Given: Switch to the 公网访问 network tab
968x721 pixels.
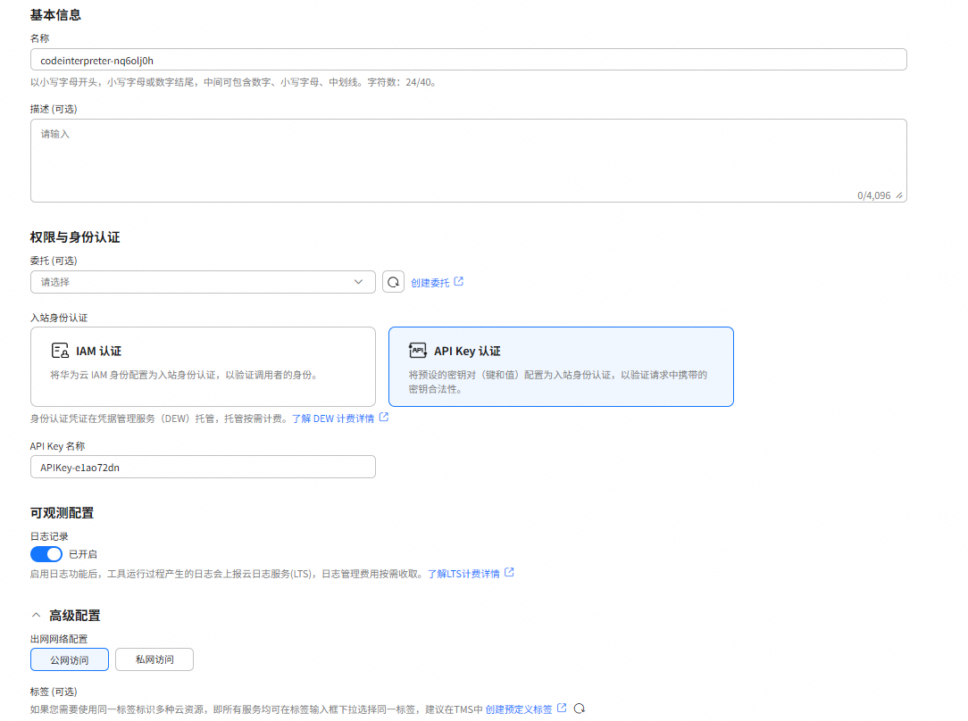Looking at the screenshot, I should (x=70, y=659).
